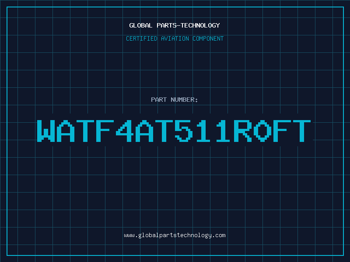Image resolution: width=350 pixels, height=262 pixels.
Task: Click the 'GLOBAL PARTS-TECHNOLOGY' title text
Action: click(x=175, y=25)
